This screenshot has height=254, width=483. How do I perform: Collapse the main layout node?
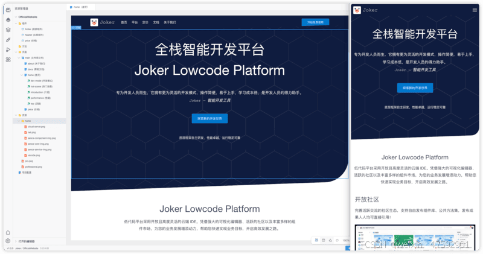pyautogui.click(x=19, y=58)
